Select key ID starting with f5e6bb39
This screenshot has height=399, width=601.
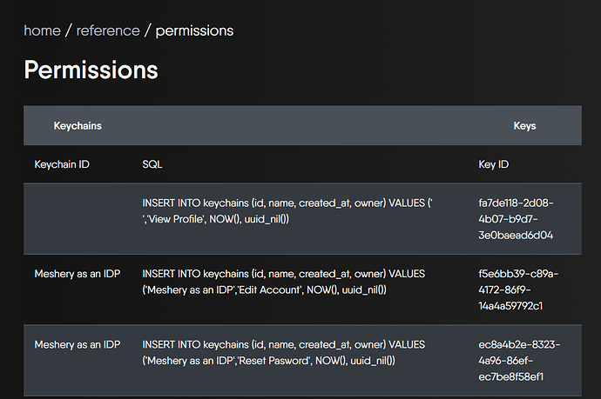tap(518, 289)
